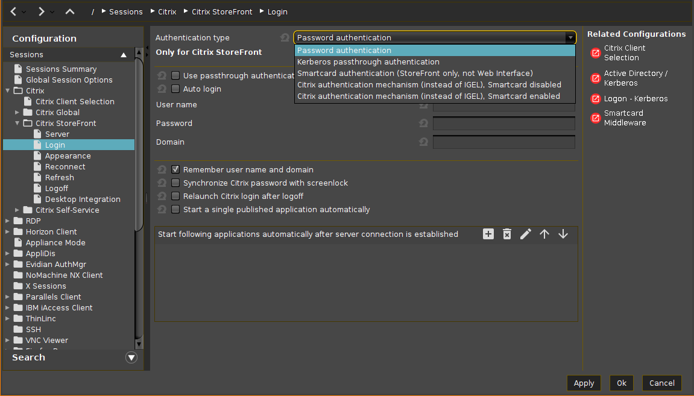This screenshot has width=694, height=396.
Task: Move autostart application up in list
Action: (544, 234)
